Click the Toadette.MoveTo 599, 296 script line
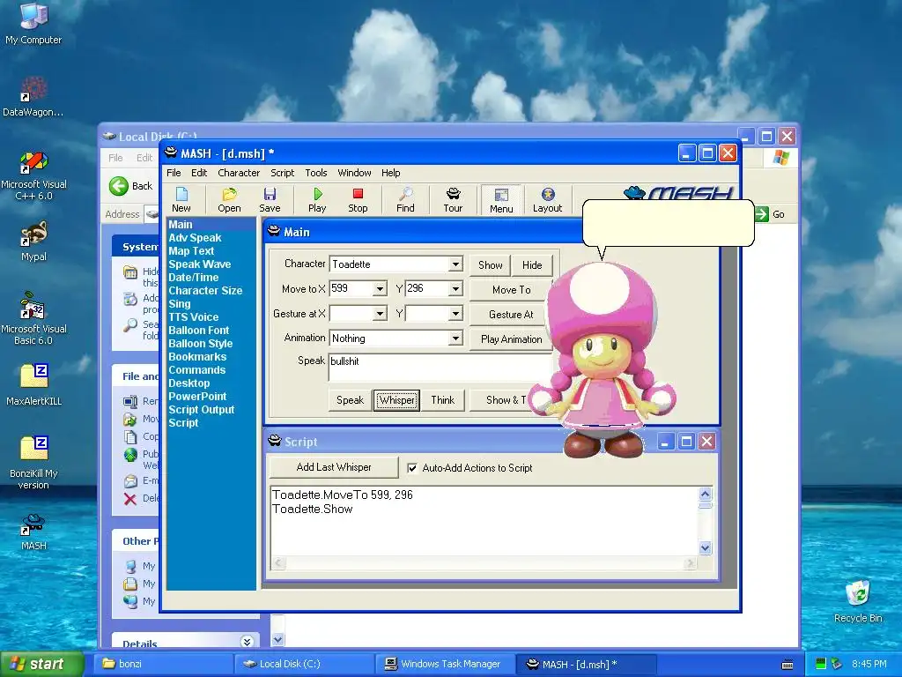Screen dimensions: 902x677 [x=343, y=495]
